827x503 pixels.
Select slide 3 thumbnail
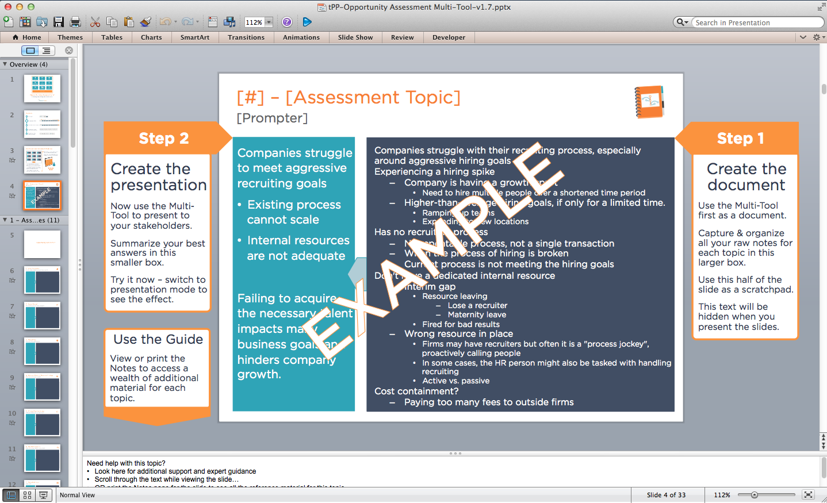point(42,160)
